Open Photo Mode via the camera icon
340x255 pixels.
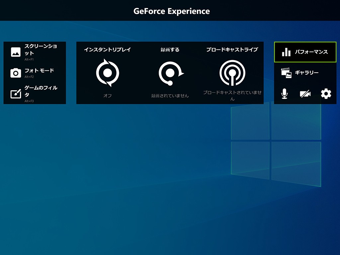pyautogui.click(x=16, y=73)
